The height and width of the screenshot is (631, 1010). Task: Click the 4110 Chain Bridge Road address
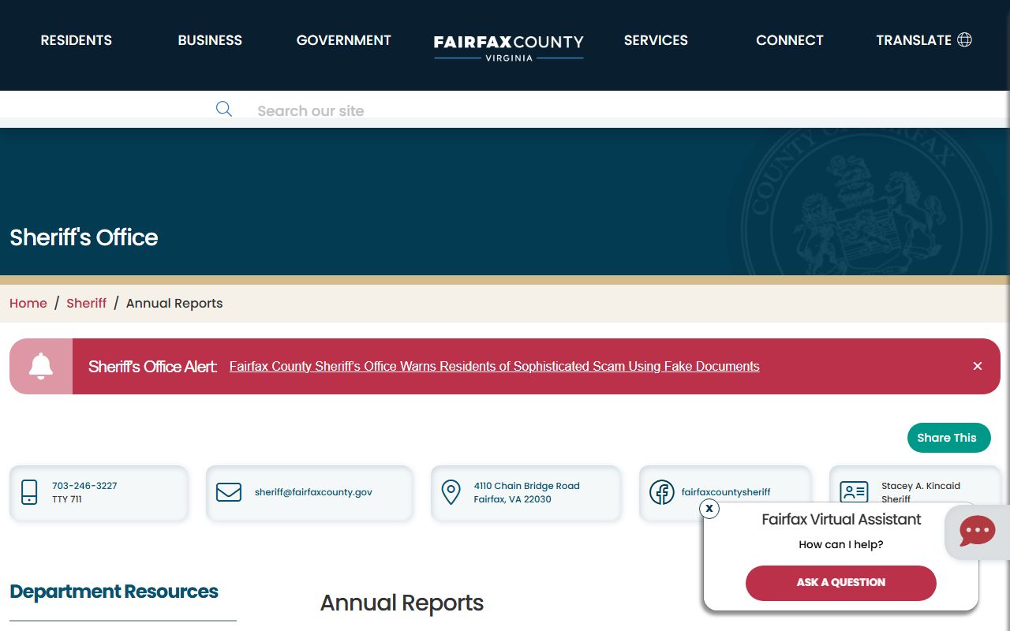pyautogui.click(x=527, y=492)
